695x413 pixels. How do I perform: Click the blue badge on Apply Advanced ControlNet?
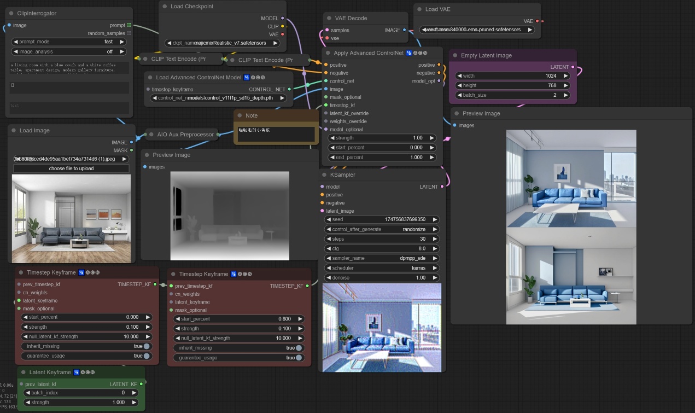click(408, 53)
